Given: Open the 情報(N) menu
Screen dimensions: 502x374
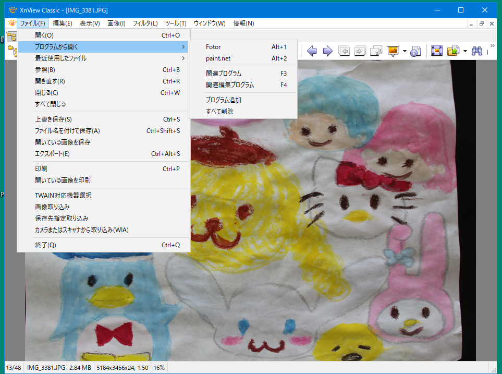Looking at the screenshot, I should [243, 23].
